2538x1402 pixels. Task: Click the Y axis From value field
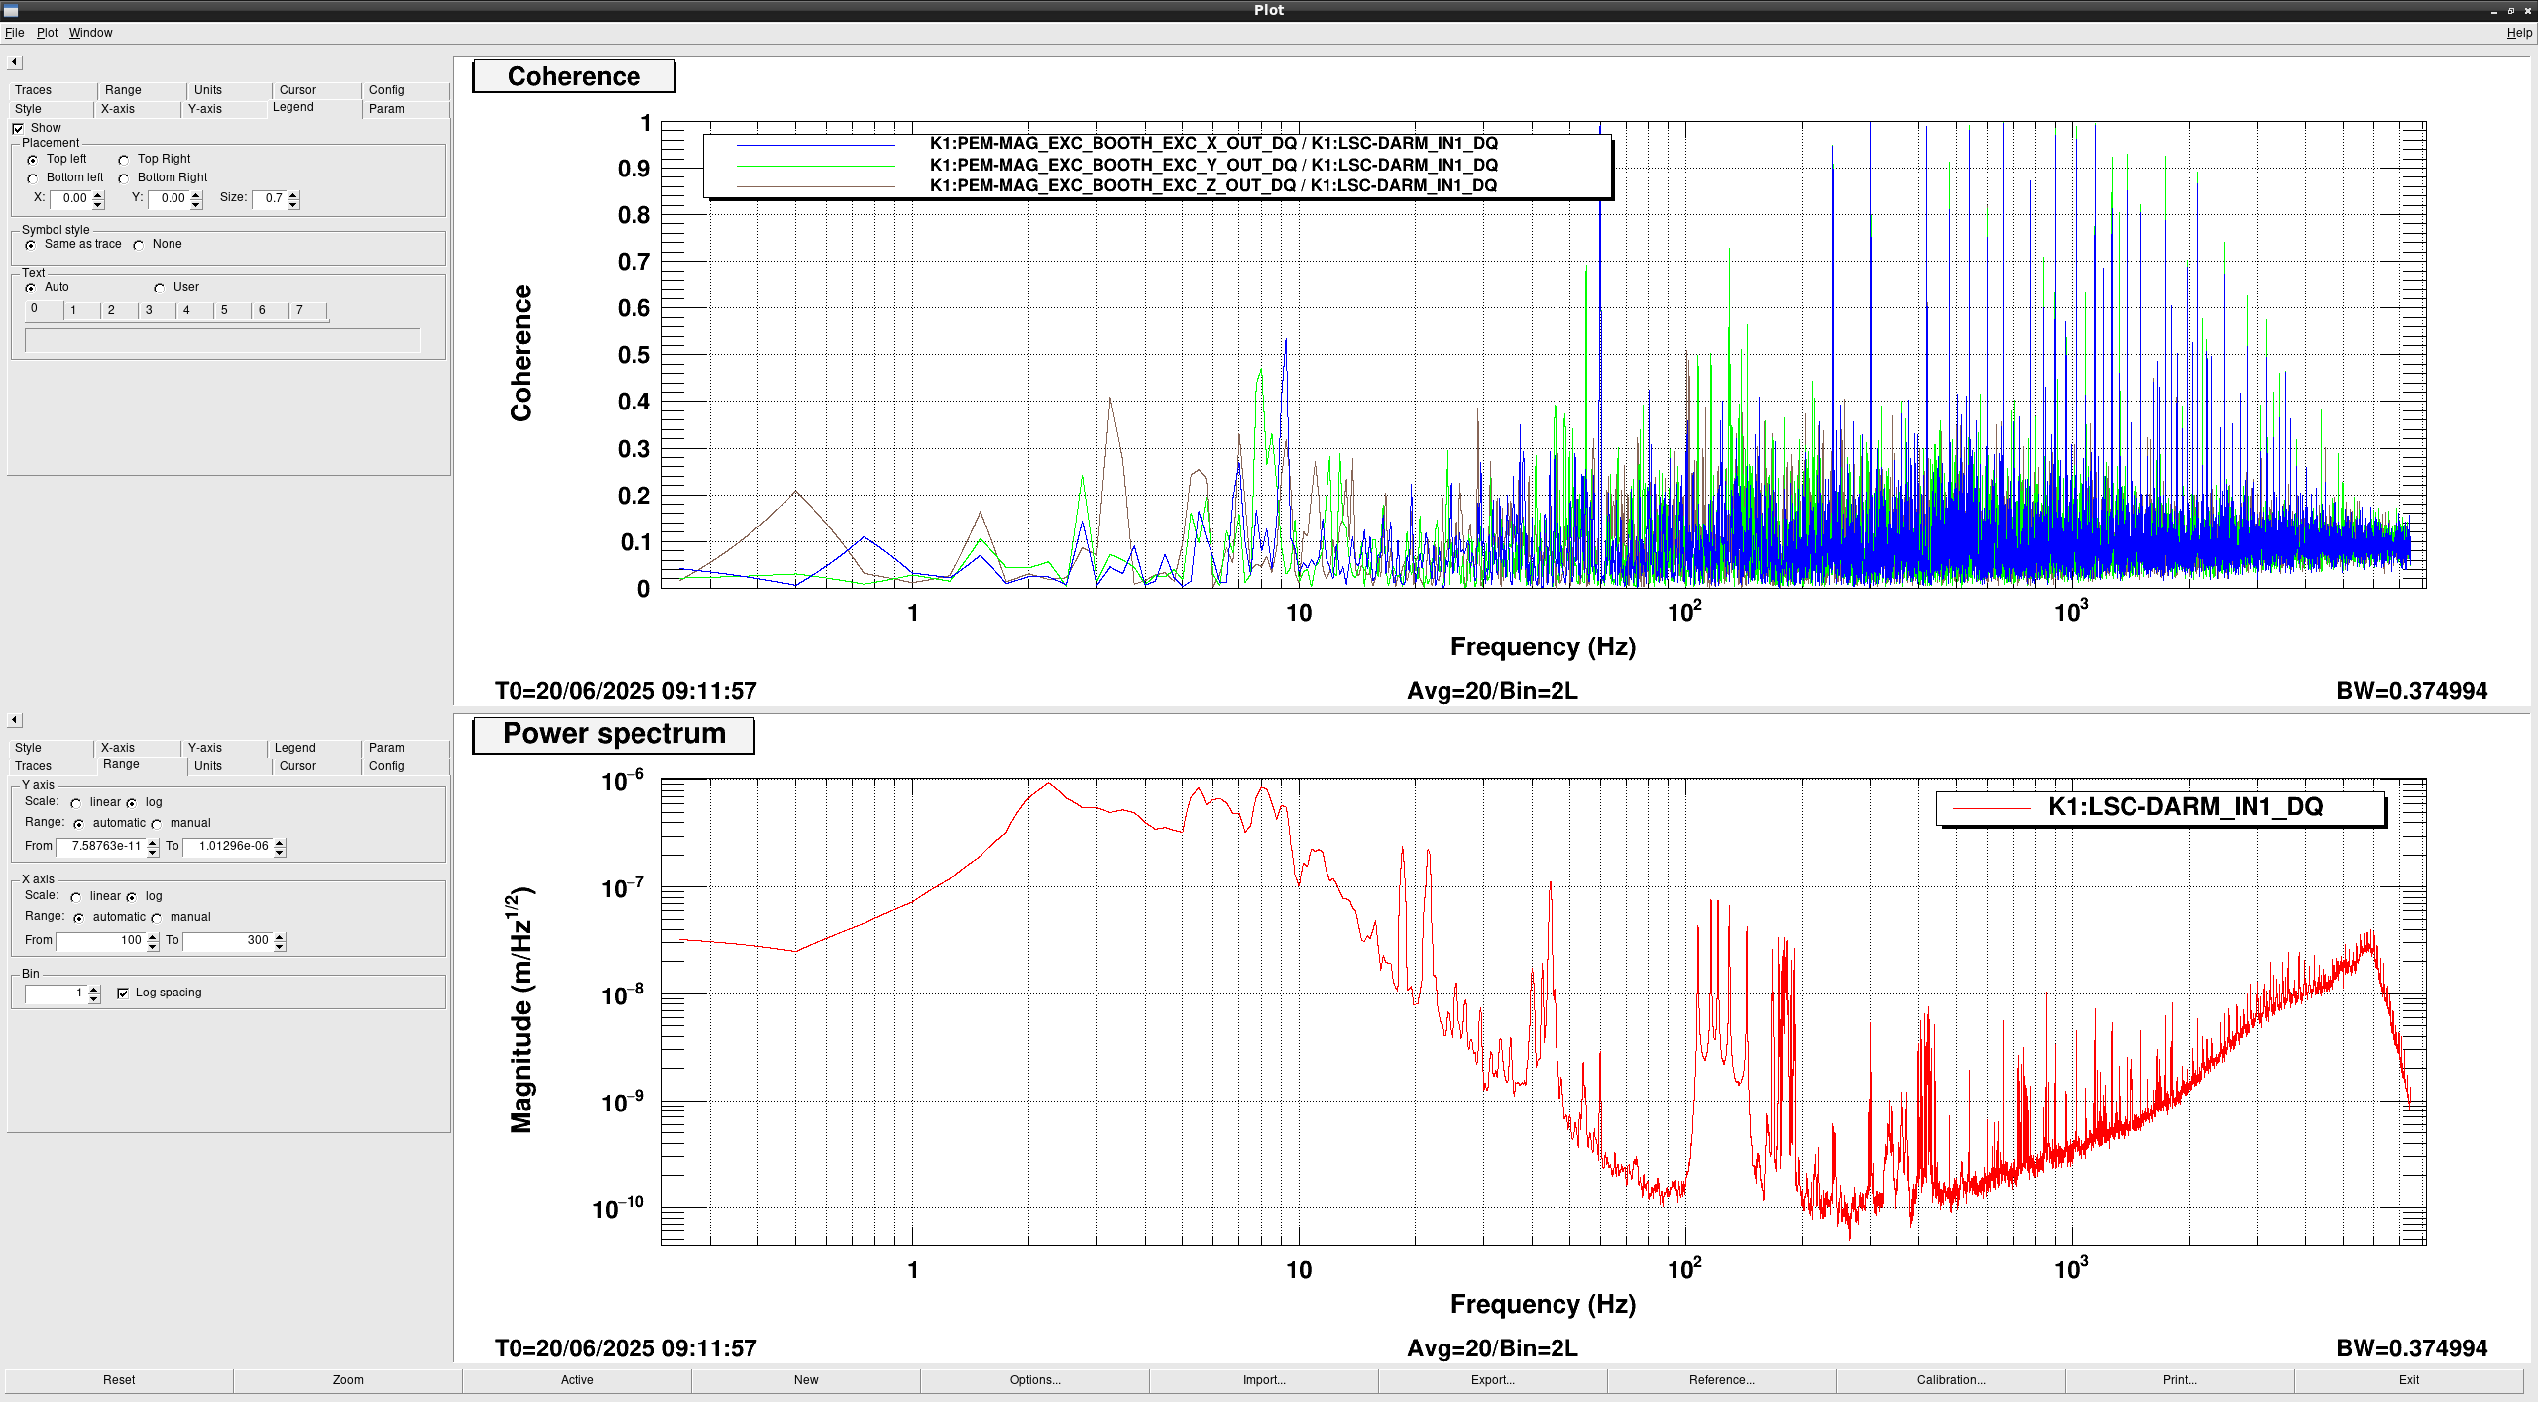coord(101,847)
